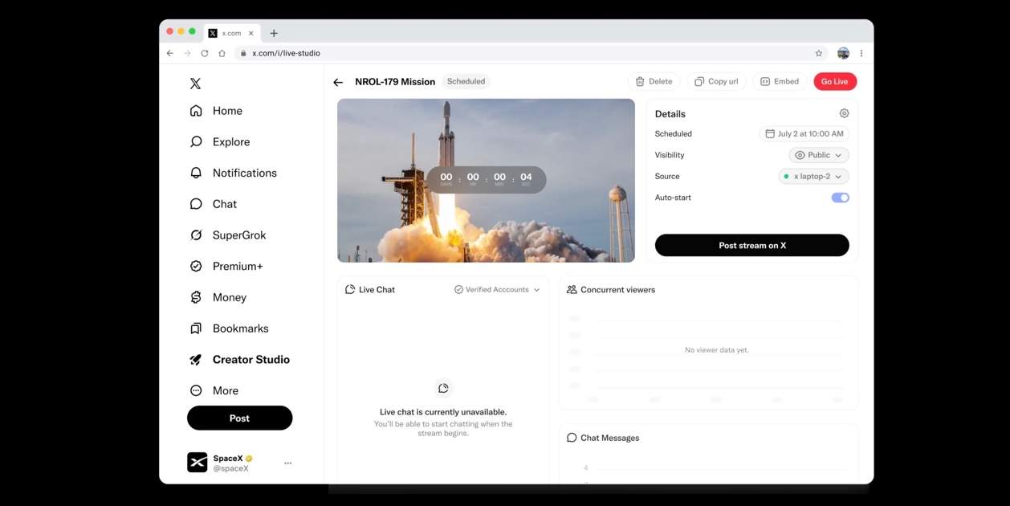Viewport: 1010px width, 506px height.
Task: Open SuperGrok from sidebar
Action: pyautogui.click(x=227, y=235)
